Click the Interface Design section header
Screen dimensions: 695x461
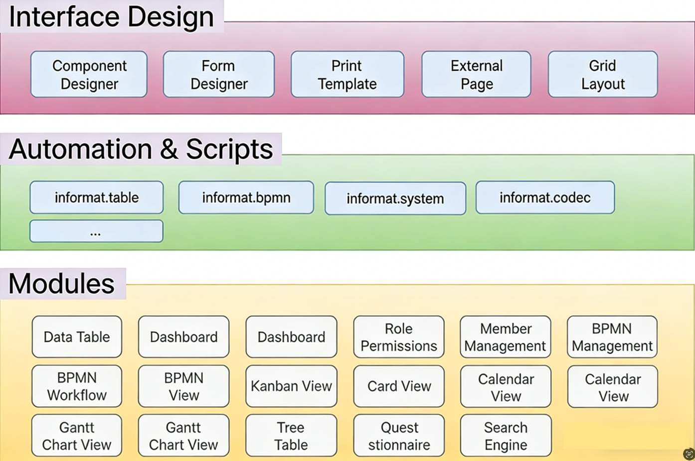tap(111, 16)
